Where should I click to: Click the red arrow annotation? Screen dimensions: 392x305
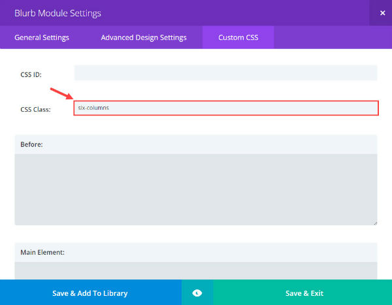(61, 93)
